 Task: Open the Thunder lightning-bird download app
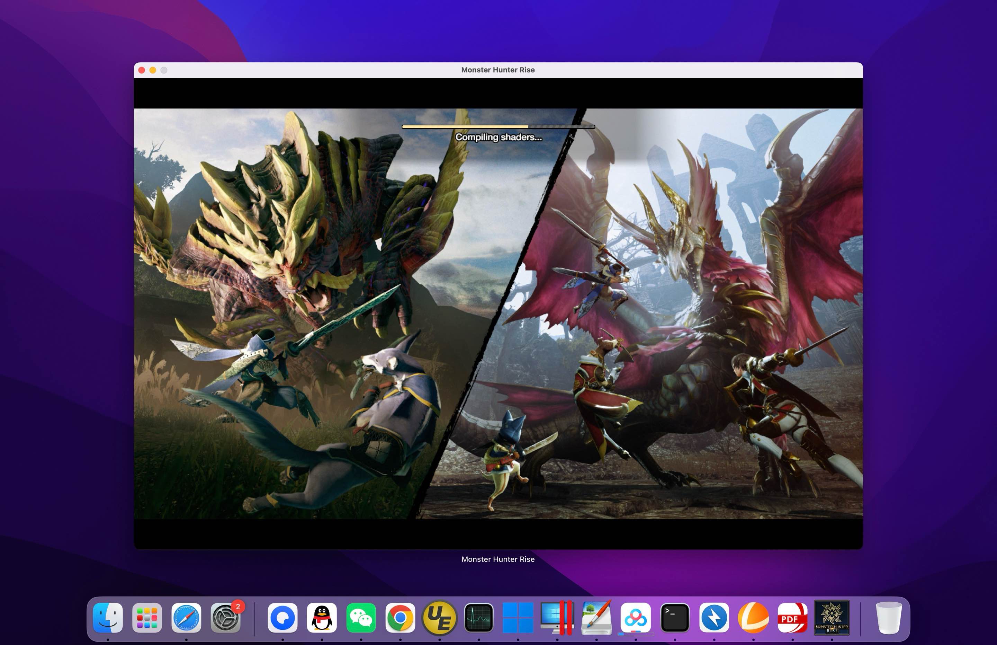point(714,618)
